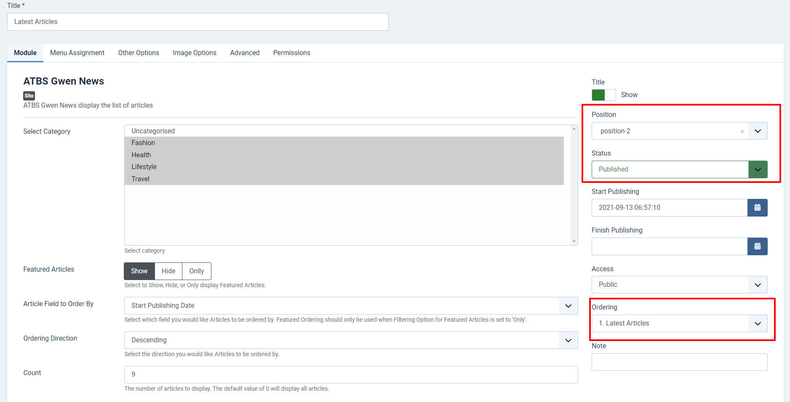Switch to the Menu Assignment tab
Image resolution: width=790 pixels, height=402 pixels.
77,53
